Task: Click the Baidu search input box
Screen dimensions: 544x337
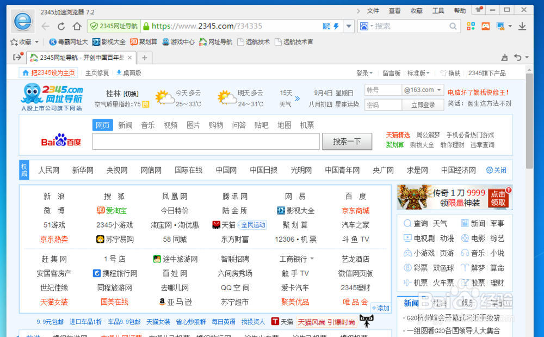Action: pos(206,141)
